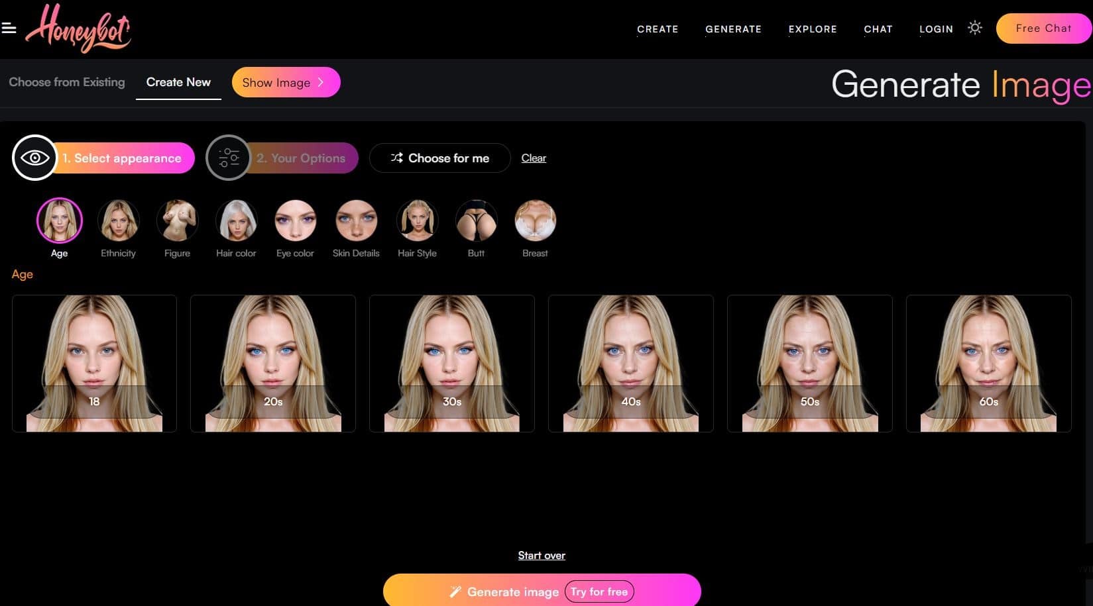1093x606 pixels.
Task: Choose the 40s age card
Action: (x=631, y=364)
